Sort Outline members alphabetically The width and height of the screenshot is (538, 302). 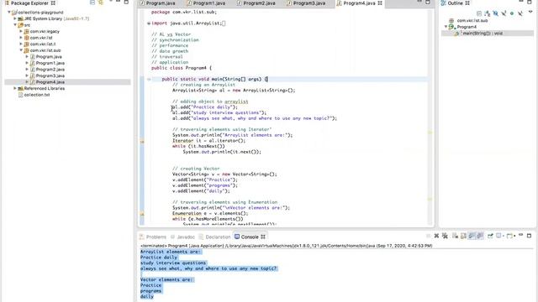coord(488,13)
